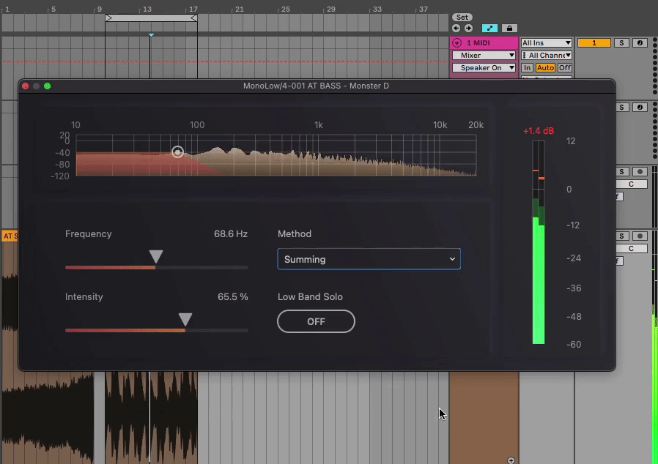
Task: Arm the second track's record button
Action: click(x=640, y=108)
